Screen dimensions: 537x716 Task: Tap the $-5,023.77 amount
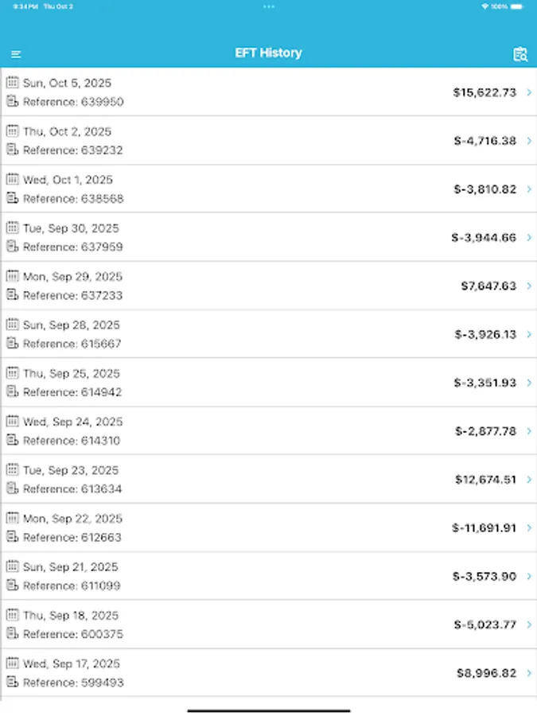pyautogui.click(x=484, y=625)
